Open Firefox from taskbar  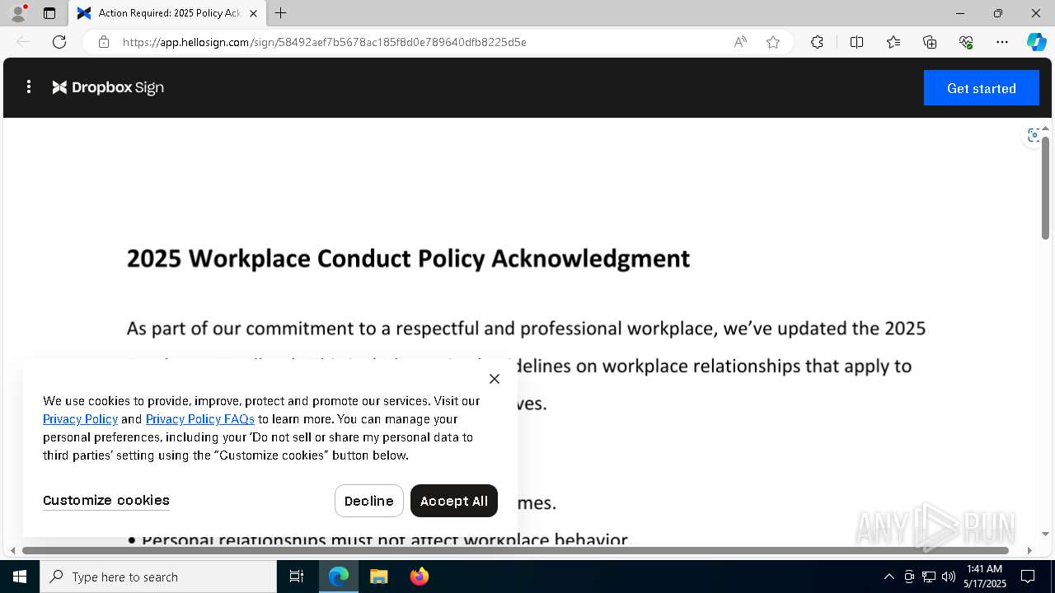419,577
